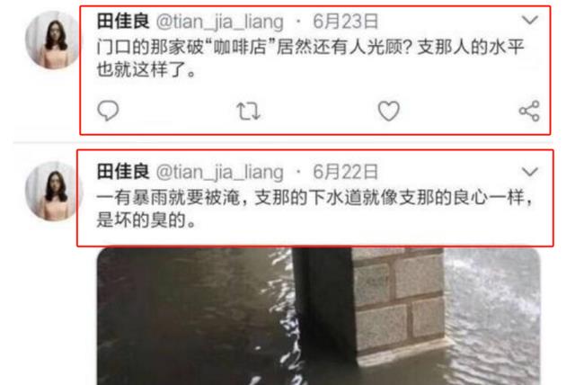View the flooded street photo attachment

[x=318, y=317]
